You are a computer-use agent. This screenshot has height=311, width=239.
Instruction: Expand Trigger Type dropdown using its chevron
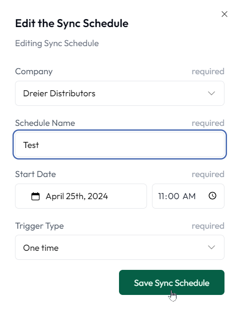point(211,247)
